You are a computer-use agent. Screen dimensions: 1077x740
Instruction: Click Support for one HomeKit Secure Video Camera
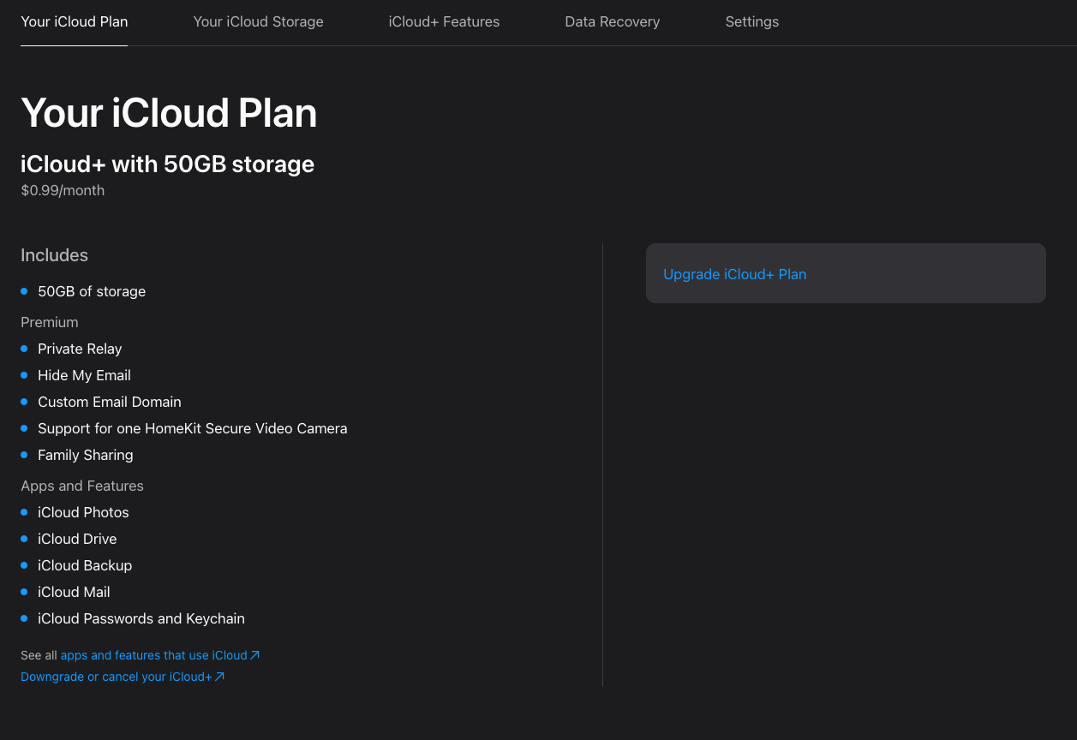[x=193, y=428]
